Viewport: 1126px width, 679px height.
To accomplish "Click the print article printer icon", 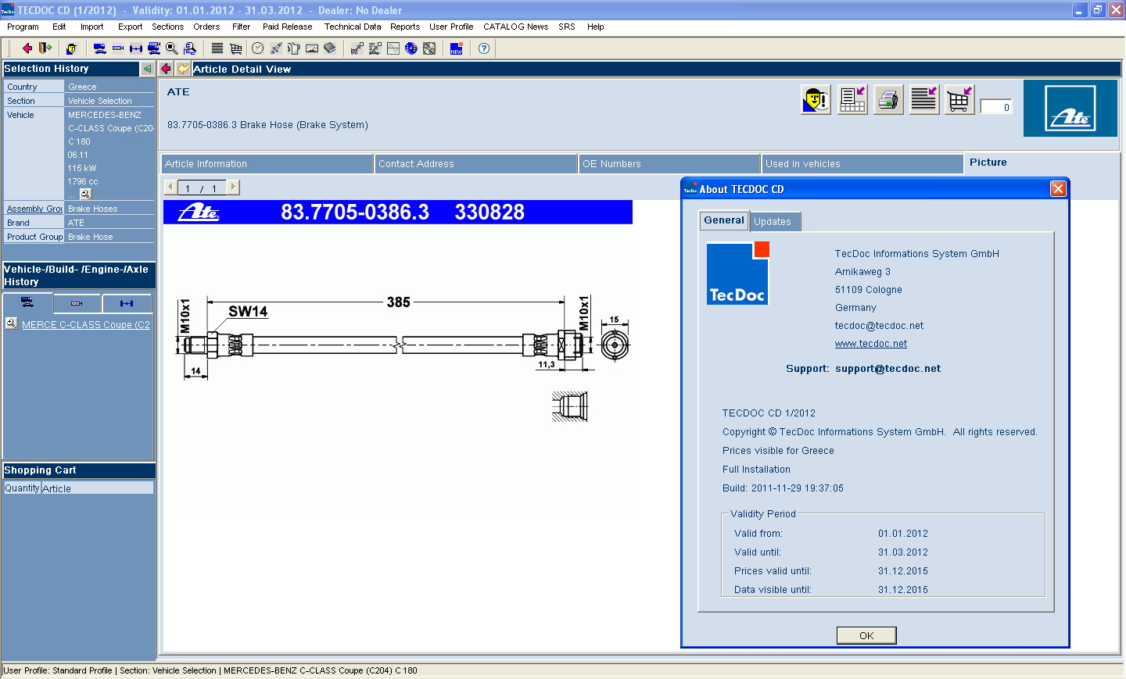I will [888, 100].
